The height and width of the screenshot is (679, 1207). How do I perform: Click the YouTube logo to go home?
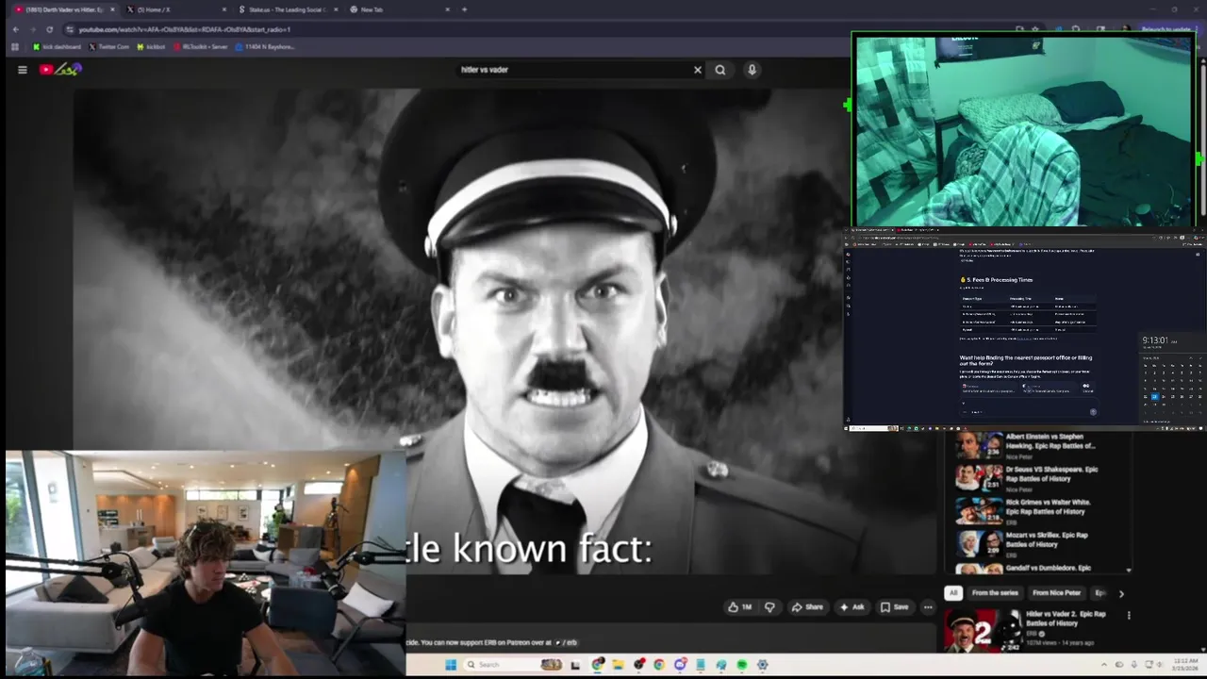[61, 70]
